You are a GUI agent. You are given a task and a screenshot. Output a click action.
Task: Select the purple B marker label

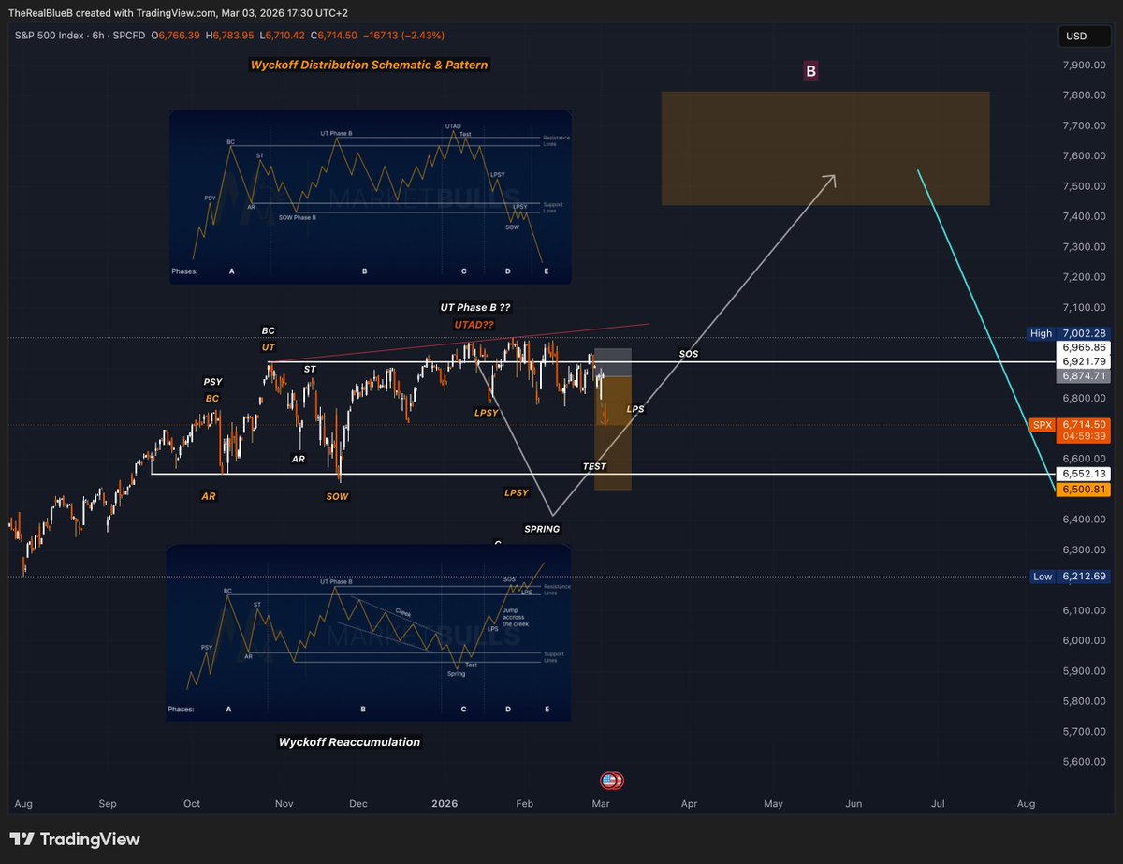pyautogui.click(x=810, y=70)
